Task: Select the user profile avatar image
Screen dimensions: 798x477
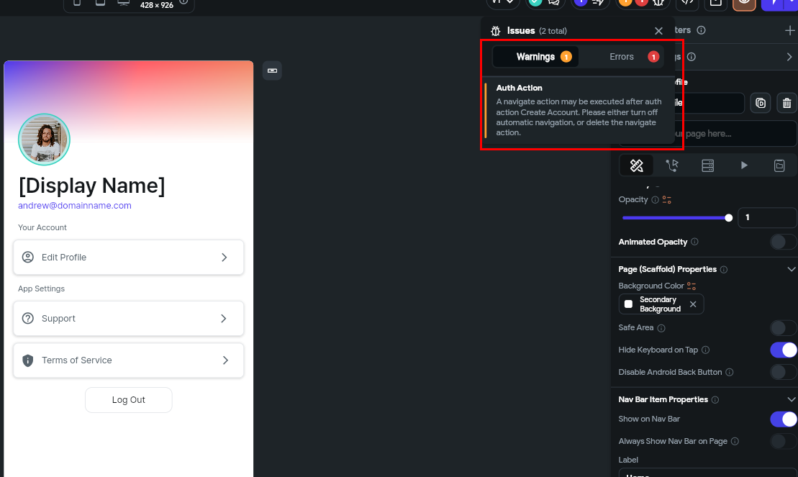Action: [45, 140]
